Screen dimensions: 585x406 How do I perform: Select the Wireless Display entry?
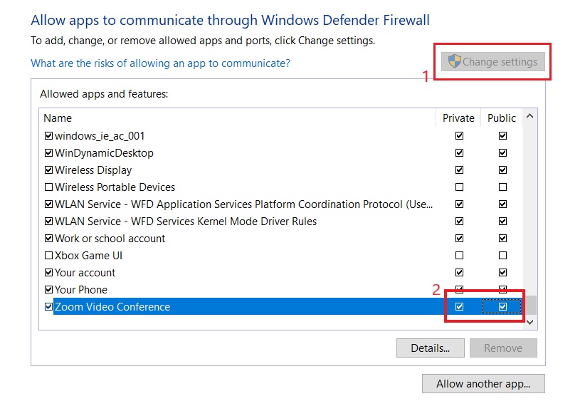(x=93, y=170)
